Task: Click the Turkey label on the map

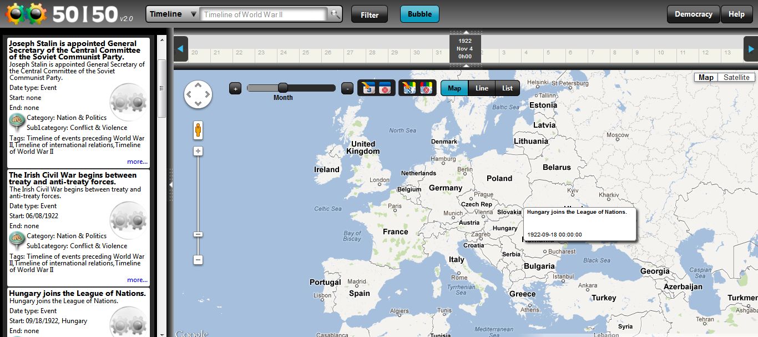Action: click(604, 298)
